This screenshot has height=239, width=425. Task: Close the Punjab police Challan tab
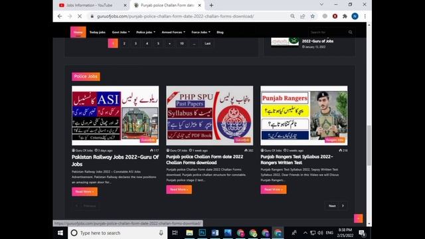200,5
